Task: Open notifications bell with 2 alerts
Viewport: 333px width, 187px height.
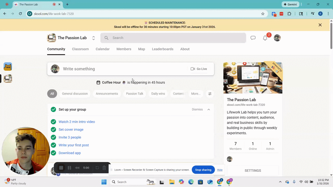Action: click(265, 38)
